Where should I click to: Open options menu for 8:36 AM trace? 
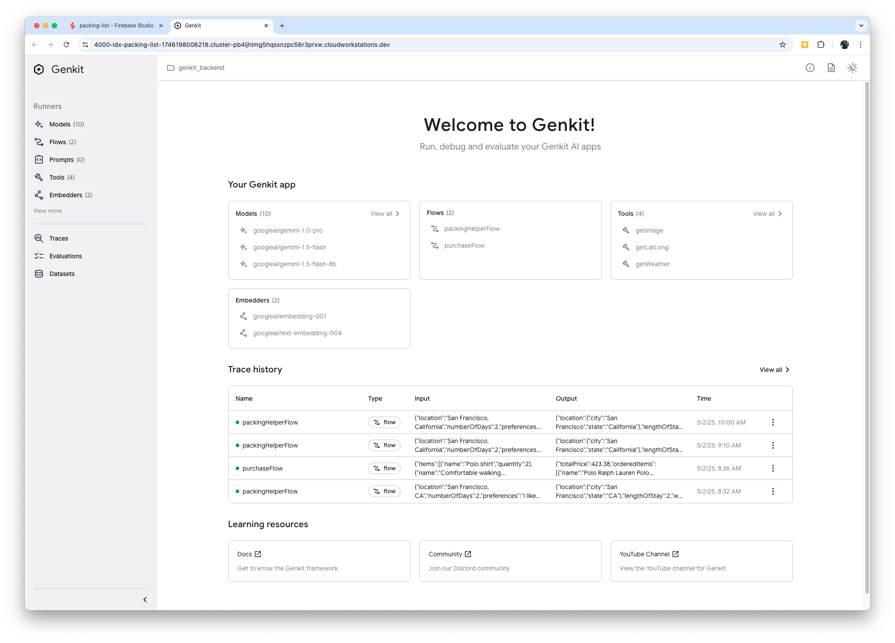point(773,468)
